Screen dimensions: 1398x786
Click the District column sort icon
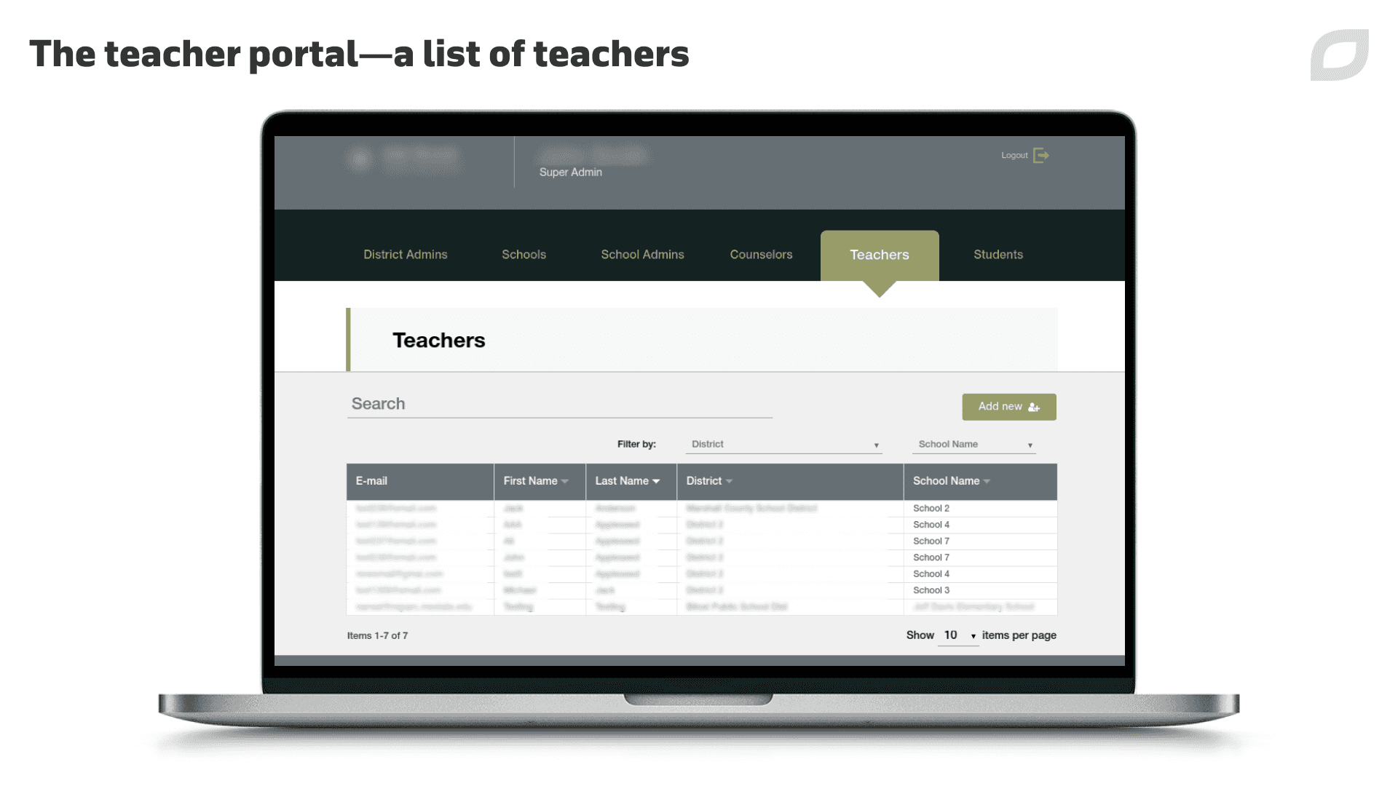(x=726, y=481)
